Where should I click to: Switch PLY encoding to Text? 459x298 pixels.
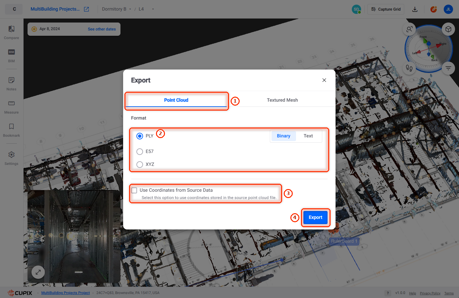[x=308, y=136]
